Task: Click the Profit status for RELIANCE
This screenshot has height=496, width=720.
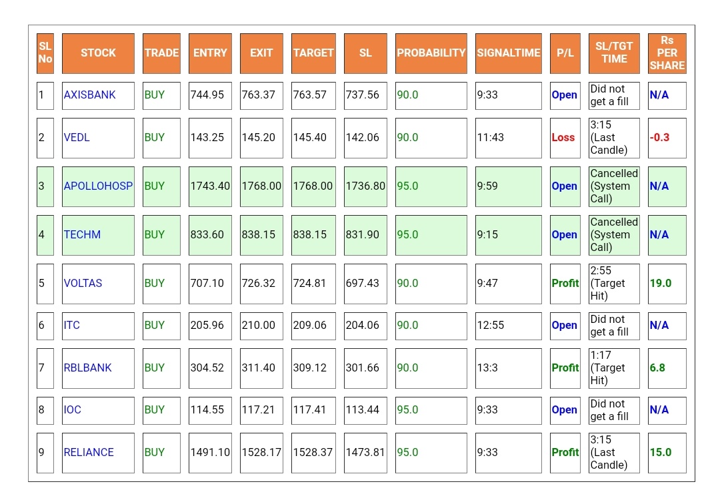Action: pos(565,453)
